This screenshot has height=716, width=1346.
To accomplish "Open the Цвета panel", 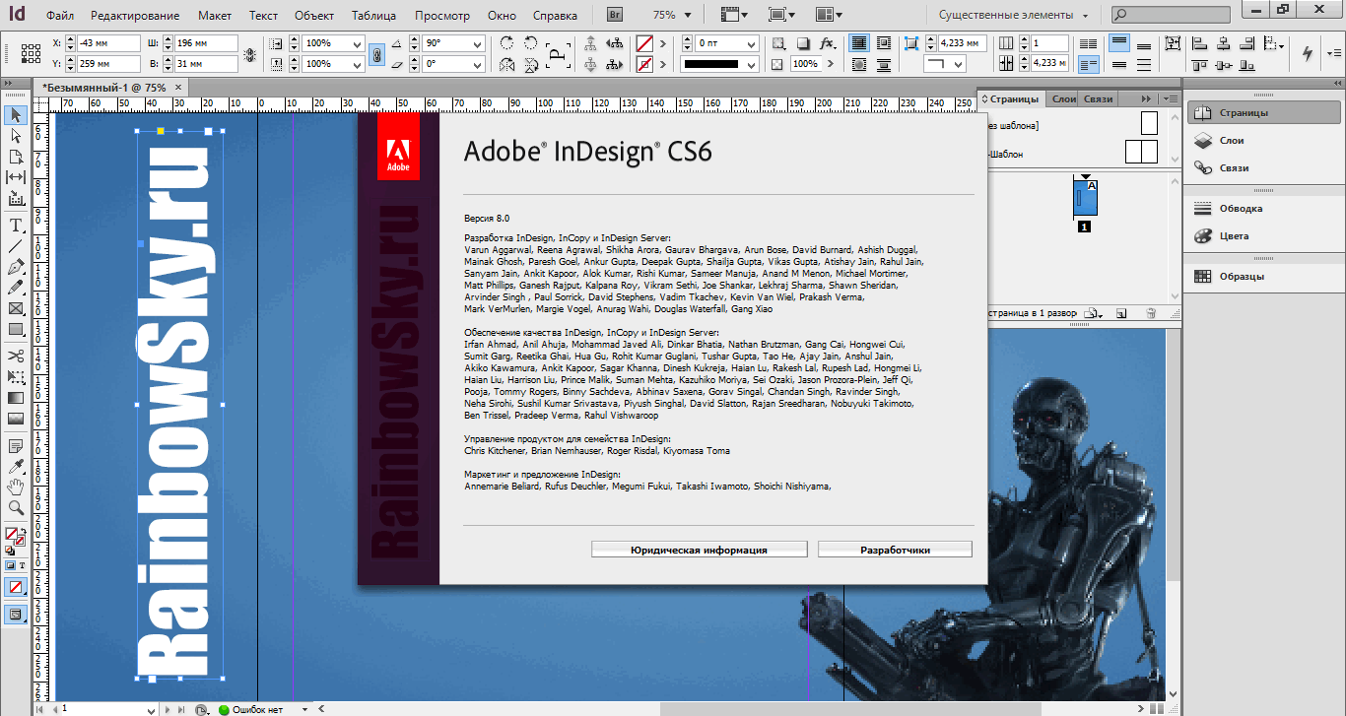I will (x=1264, y=236).
